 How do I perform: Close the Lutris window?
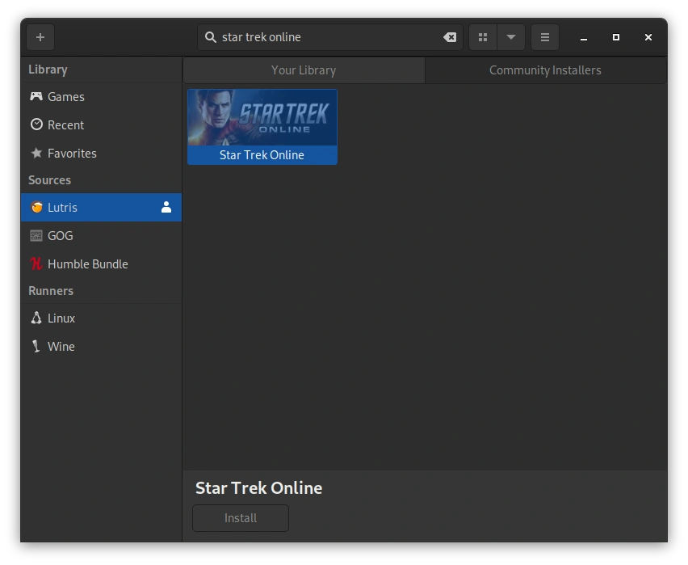coord(648,37)
